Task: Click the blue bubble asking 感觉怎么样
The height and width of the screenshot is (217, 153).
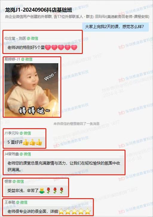Action: pos(116,27)
